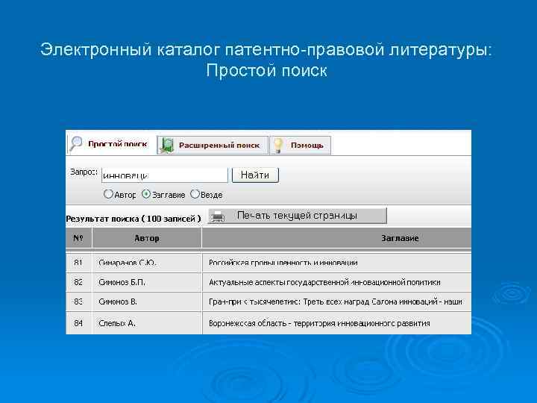This screenshot has height=403, width=537.
Task: Open the Помощь tab
Action: [x=300, y=146]
